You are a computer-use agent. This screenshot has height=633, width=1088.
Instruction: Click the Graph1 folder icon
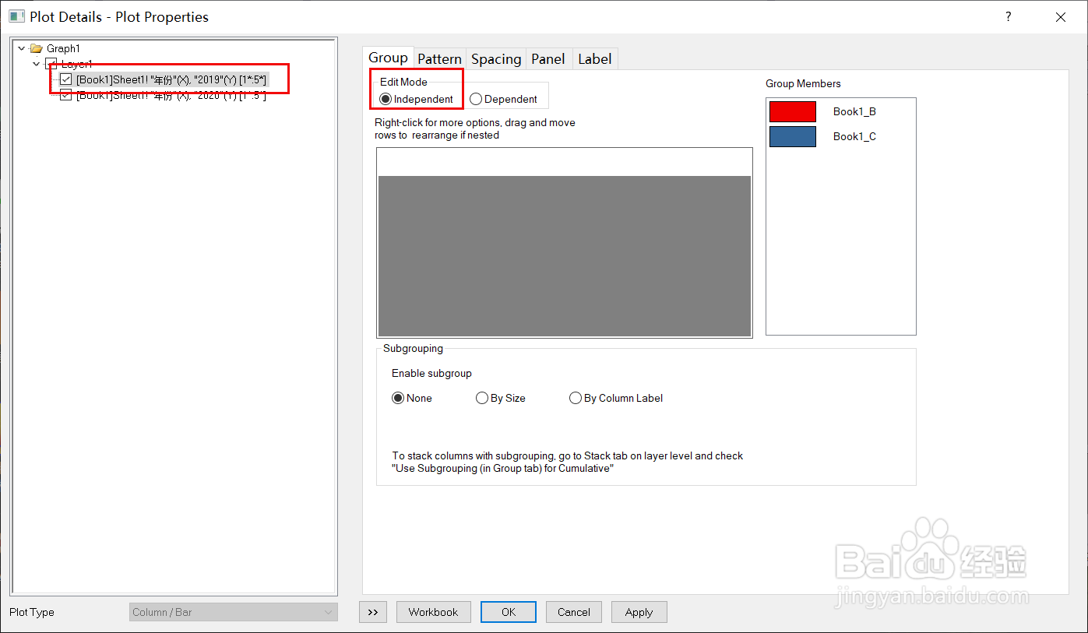(36, 48)
